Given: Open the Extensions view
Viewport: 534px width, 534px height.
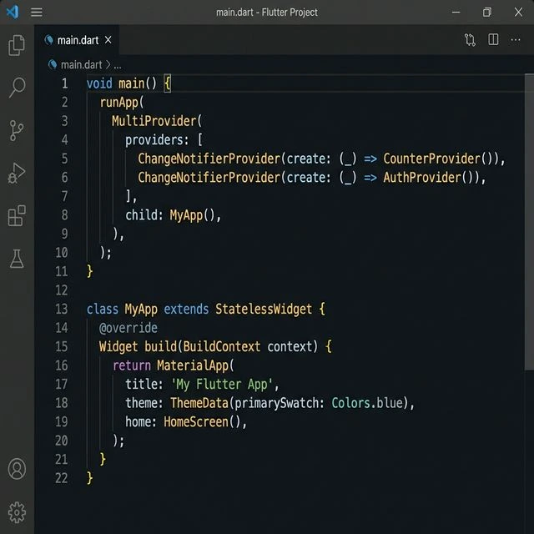Looking at the screenshot, I should [17, 215].
